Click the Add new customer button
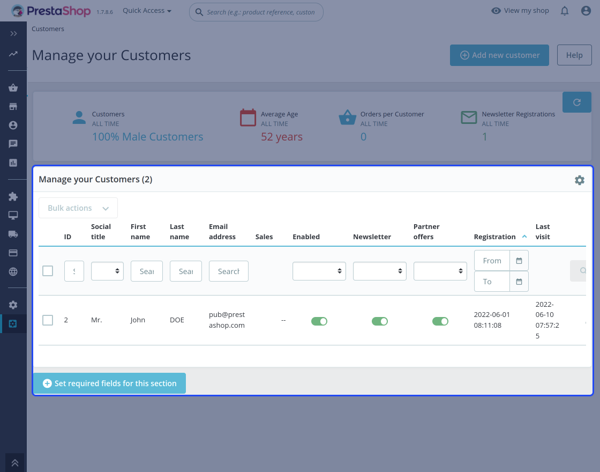600x472 pixels. [499, 55]
